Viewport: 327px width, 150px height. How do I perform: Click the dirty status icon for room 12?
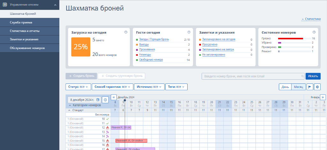click(108, 128)
